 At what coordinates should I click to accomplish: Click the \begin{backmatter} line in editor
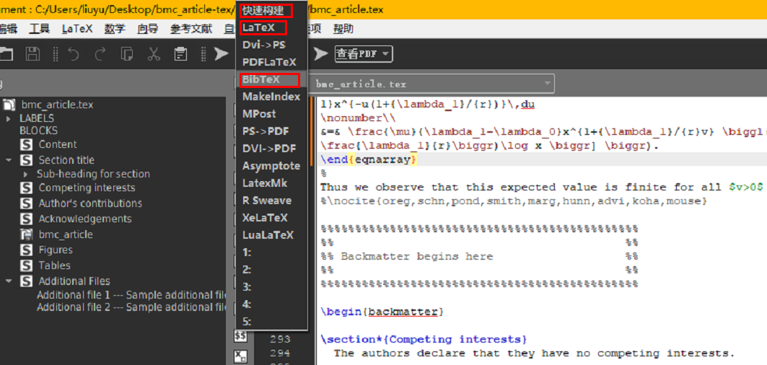point(382,312)
